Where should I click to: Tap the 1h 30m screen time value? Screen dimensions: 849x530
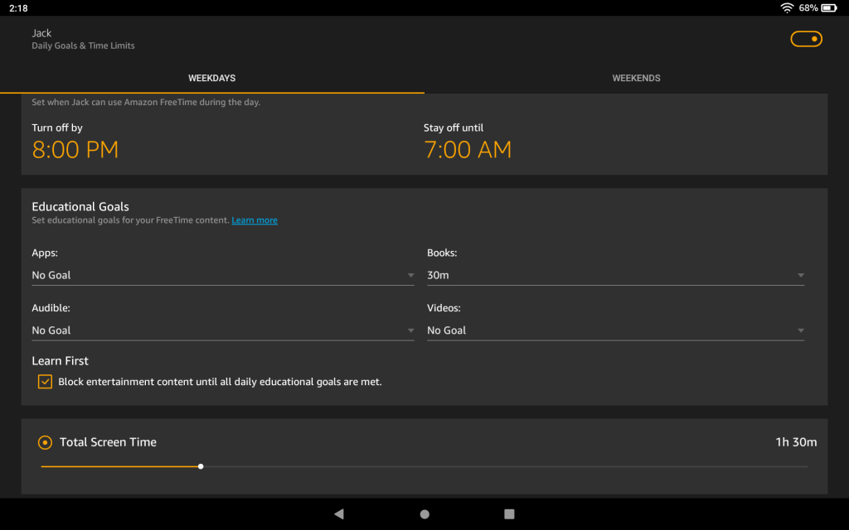[x=796, y=442]
